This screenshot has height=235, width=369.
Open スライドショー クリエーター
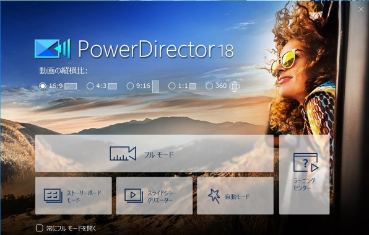(154, 196)
